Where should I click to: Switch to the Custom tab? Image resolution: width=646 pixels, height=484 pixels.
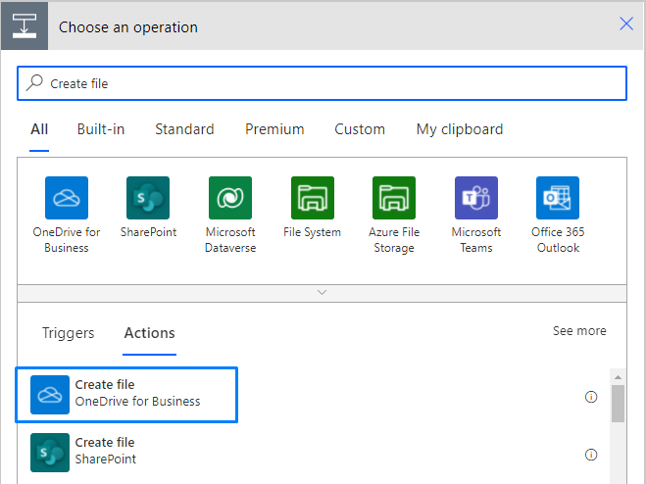click(360, 129)
